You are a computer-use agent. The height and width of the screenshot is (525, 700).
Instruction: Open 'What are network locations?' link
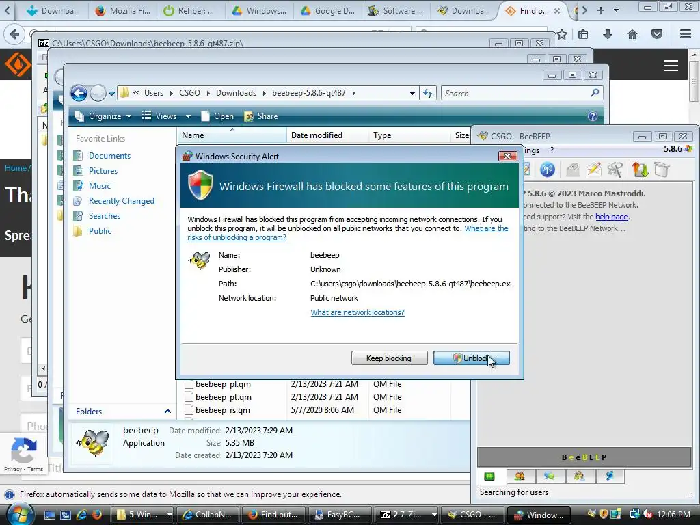click(x=357, y=312)
